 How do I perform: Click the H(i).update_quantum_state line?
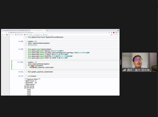(x=42, y=67)
